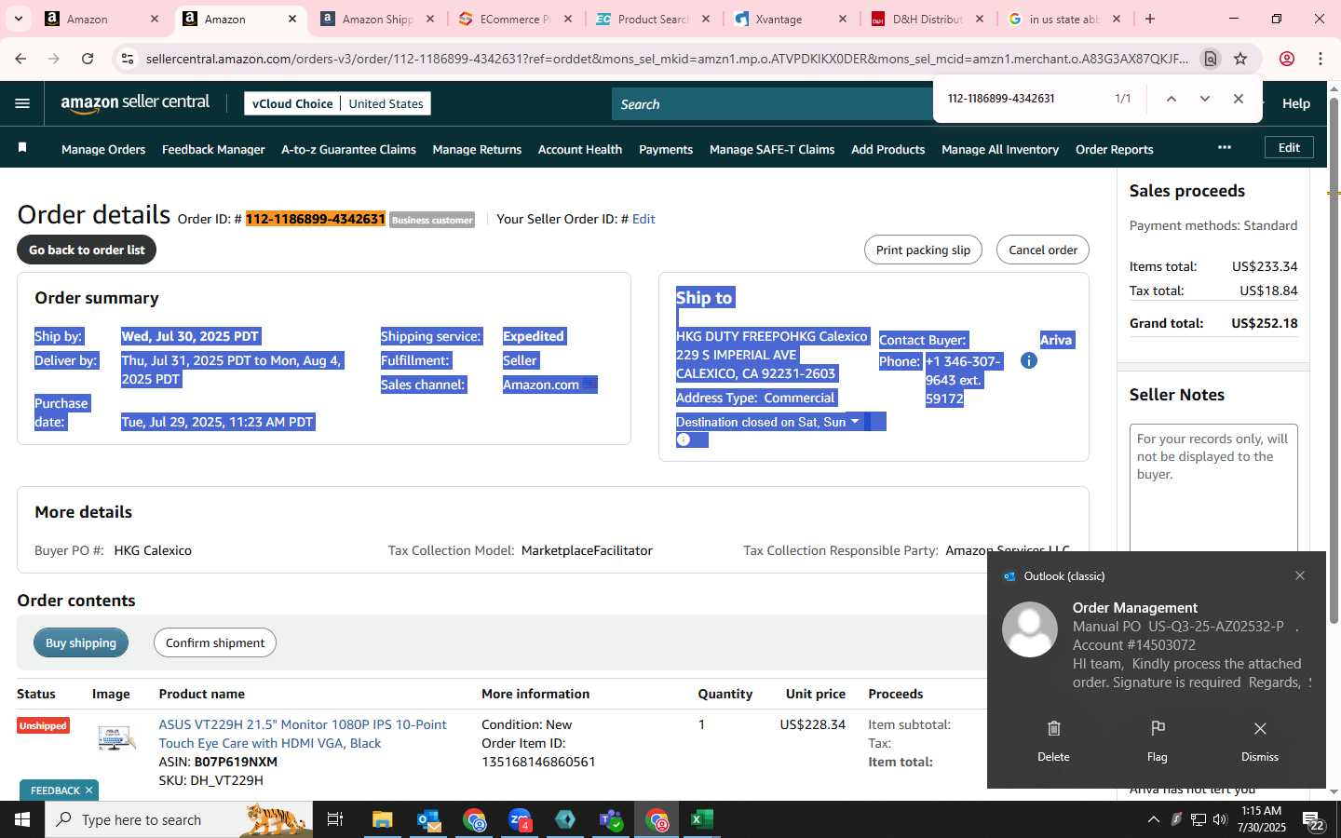The image size is (1341, 838).
Task: Close the FEEDBACK tab widget
Action: coord(88,791)
